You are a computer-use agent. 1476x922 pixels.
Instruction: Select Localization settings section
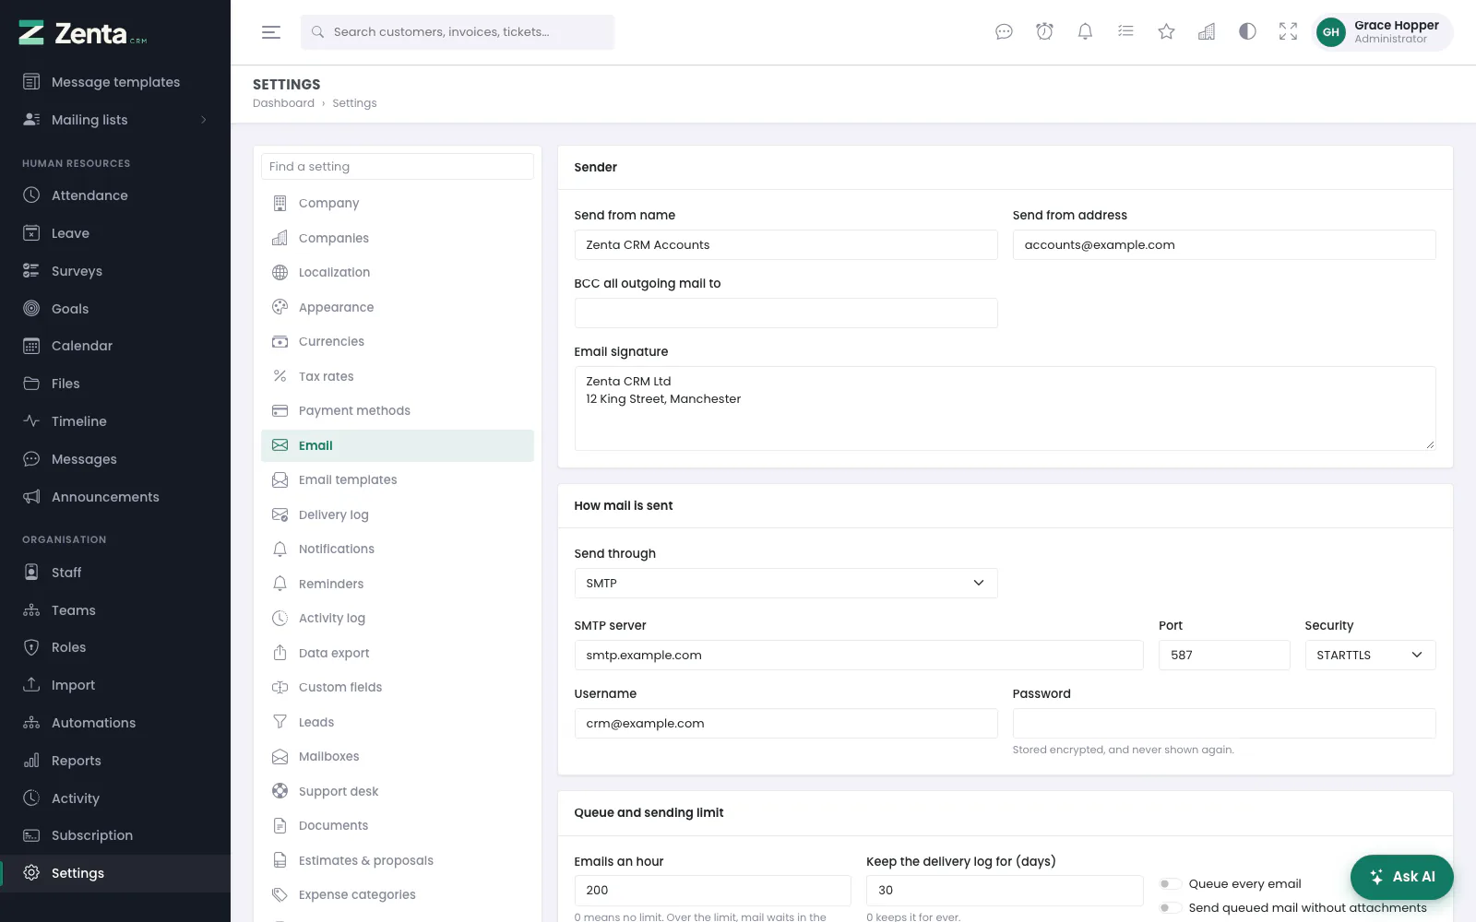398,273
